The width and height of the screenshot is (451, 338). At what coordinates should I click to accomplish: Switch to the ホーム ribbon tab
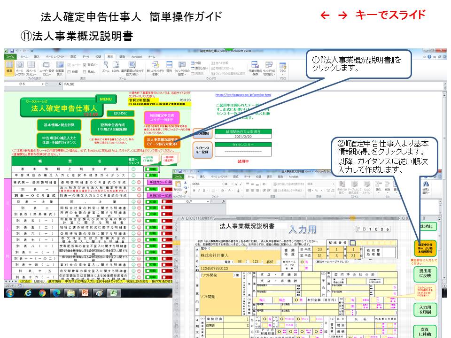[23, 58]
